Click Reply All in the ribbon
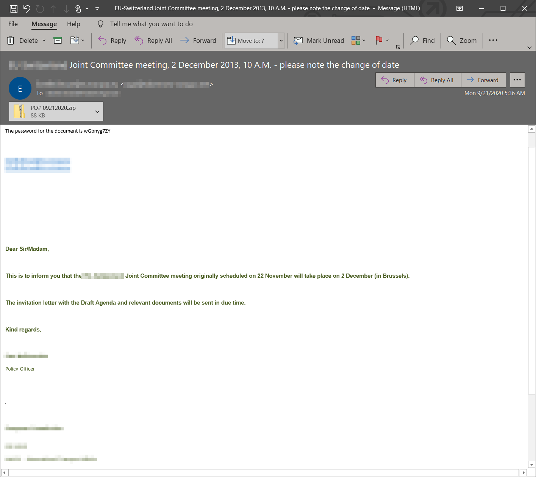536x477 pixels. pos(153,41)
